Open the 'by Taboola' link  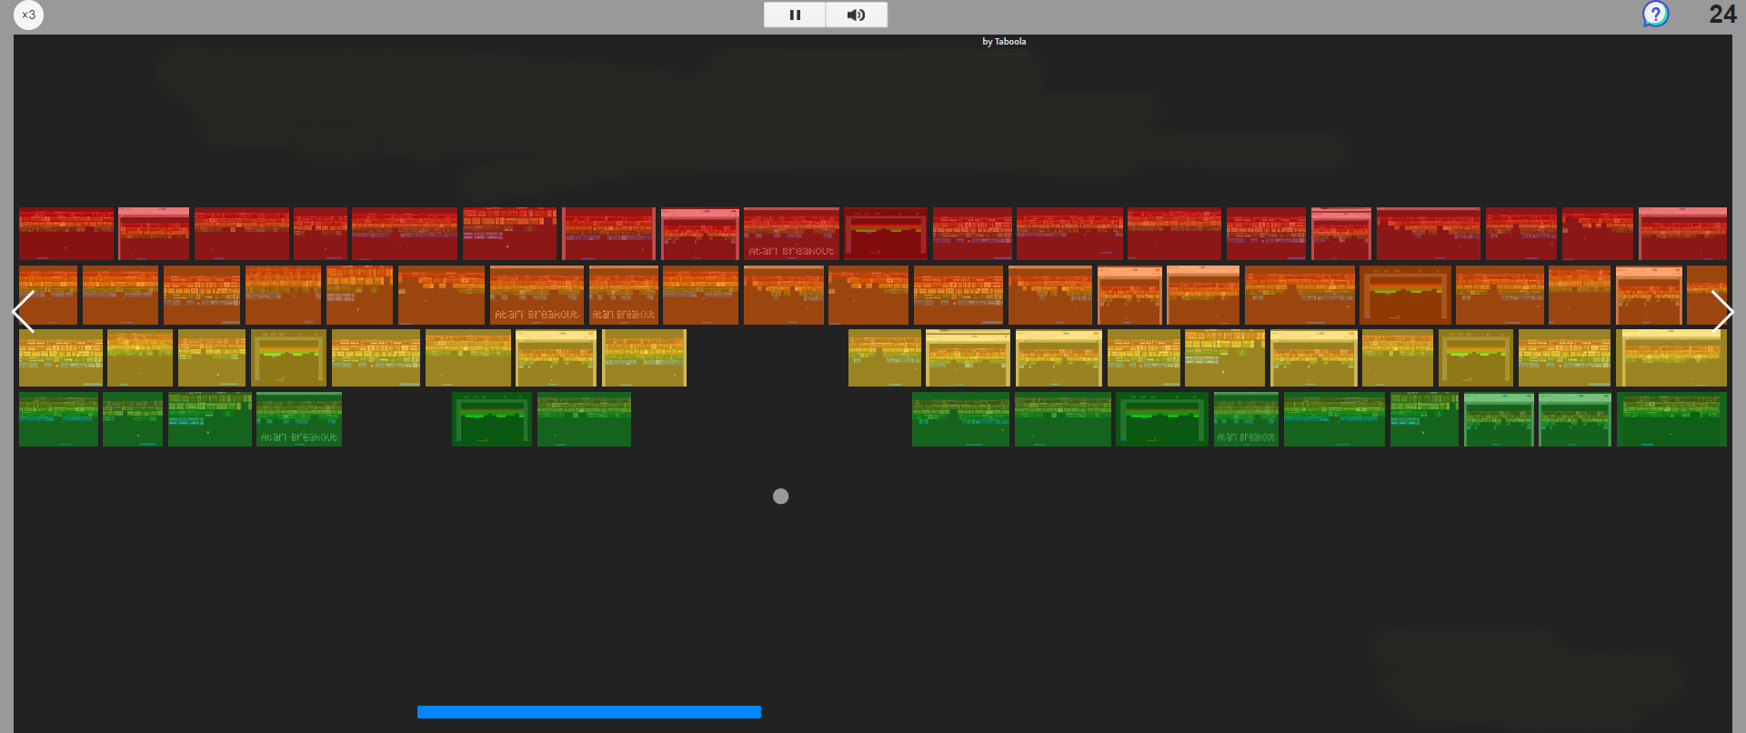coord(1004,42)
